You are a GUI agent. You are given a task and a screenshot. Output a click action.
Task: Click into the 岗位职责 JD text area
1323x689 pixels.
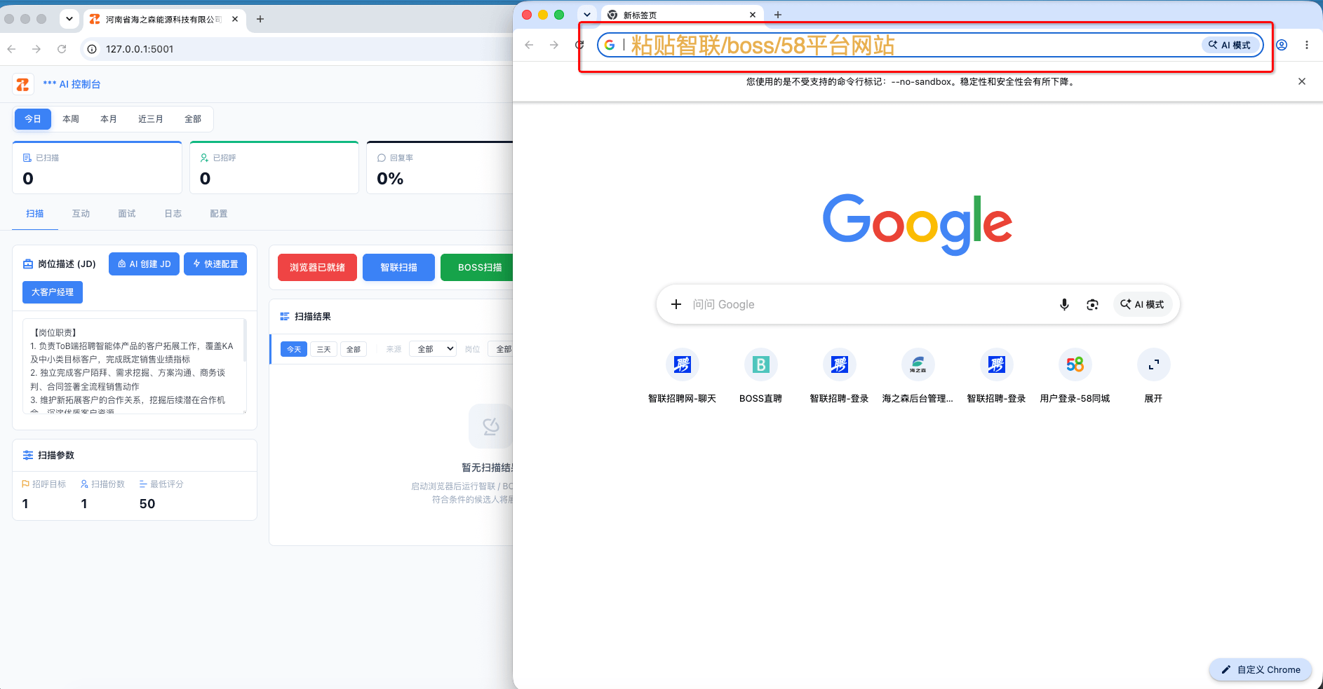coord(134,366)
